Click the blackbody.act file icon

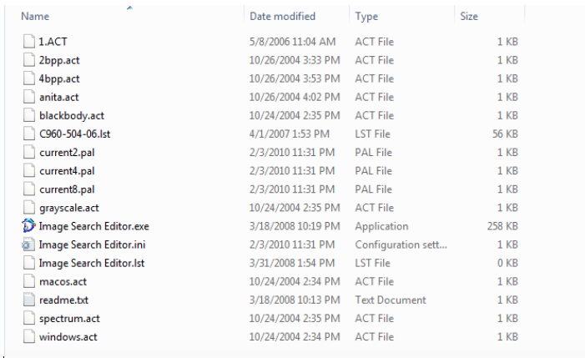28,115
